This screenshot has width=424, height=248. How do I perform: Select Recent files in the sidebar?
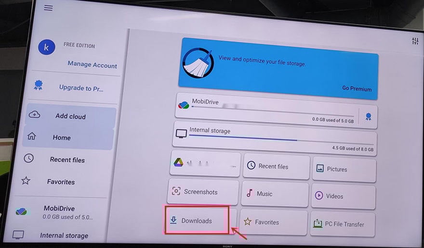click(x=67, y=160)
